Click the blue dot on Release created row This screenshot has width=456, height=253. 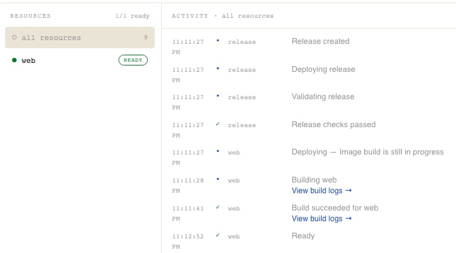click(218, 41)
